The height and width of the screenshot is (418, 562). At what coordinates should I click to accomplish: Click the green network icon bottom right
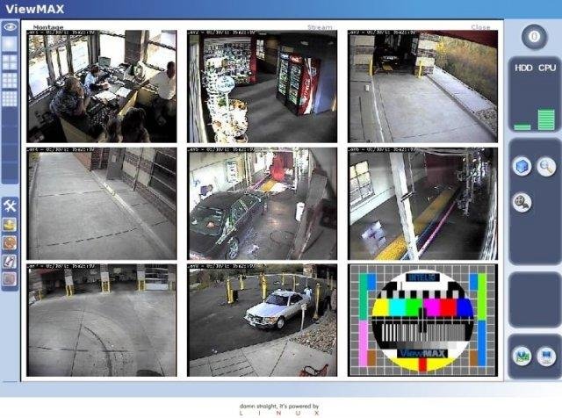[x=522, y=357]
